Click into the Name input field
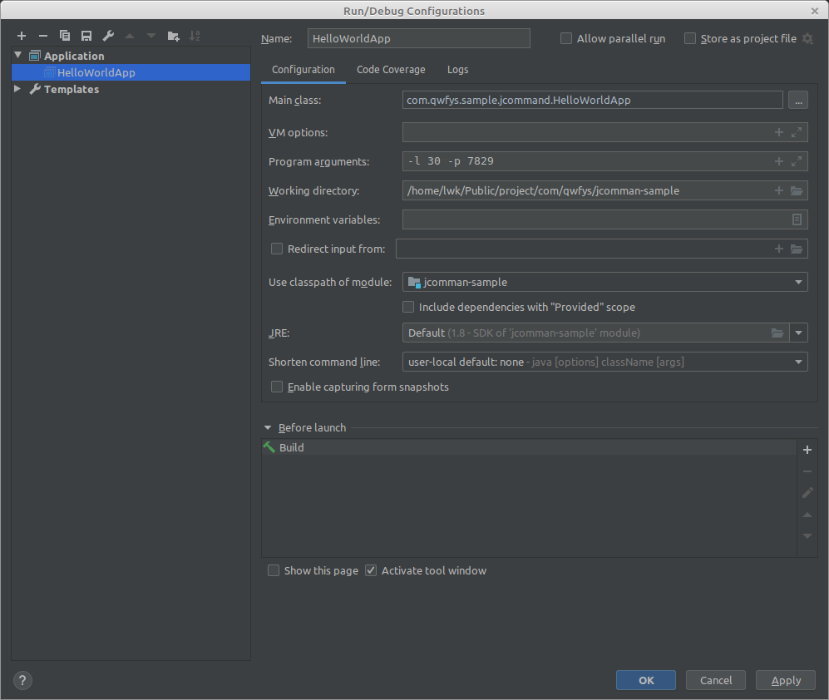Image resolution: width=829 pixels, height=700 pixels. point(419,38)
